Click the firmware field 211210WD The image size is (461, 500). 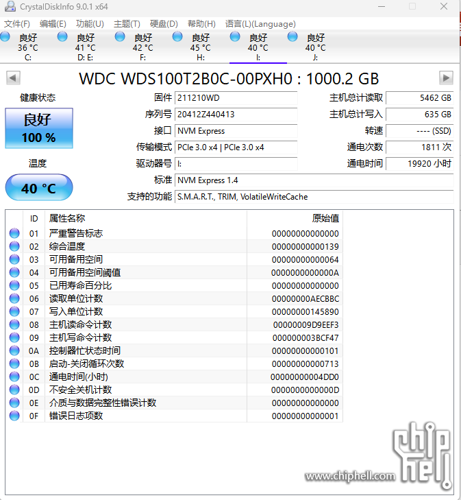(236, 98)
